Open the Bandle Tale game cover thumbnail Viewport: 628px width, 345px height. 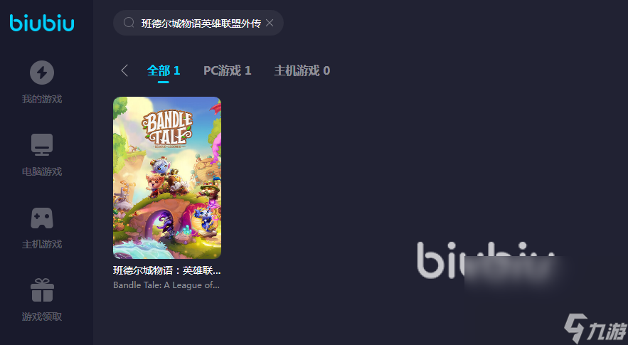coord(167,178)
